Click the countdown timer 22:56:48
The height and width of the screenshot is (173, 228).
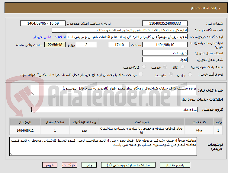55,45
